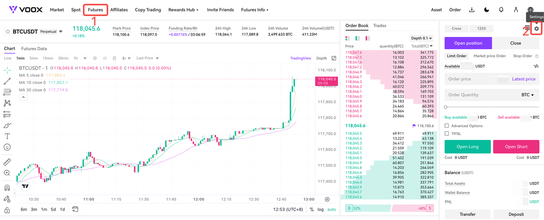Image resolution: width=544 pixels, height=220 pixels.
Task: Expand chart to fullscreen icon
Action: pyautogui.click(x=334, y=58)
